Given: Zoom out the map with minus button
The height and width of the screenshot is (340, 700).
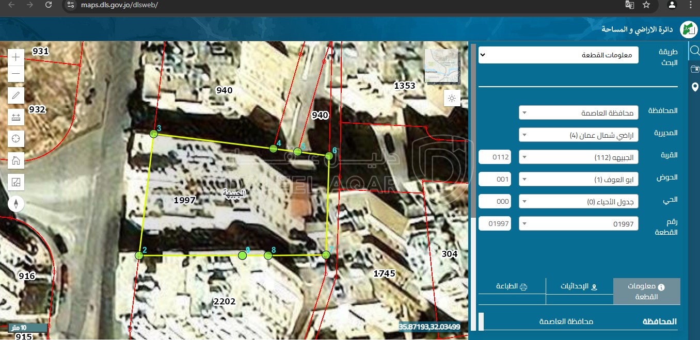Looking at the screenshot, I should [16, 73].
